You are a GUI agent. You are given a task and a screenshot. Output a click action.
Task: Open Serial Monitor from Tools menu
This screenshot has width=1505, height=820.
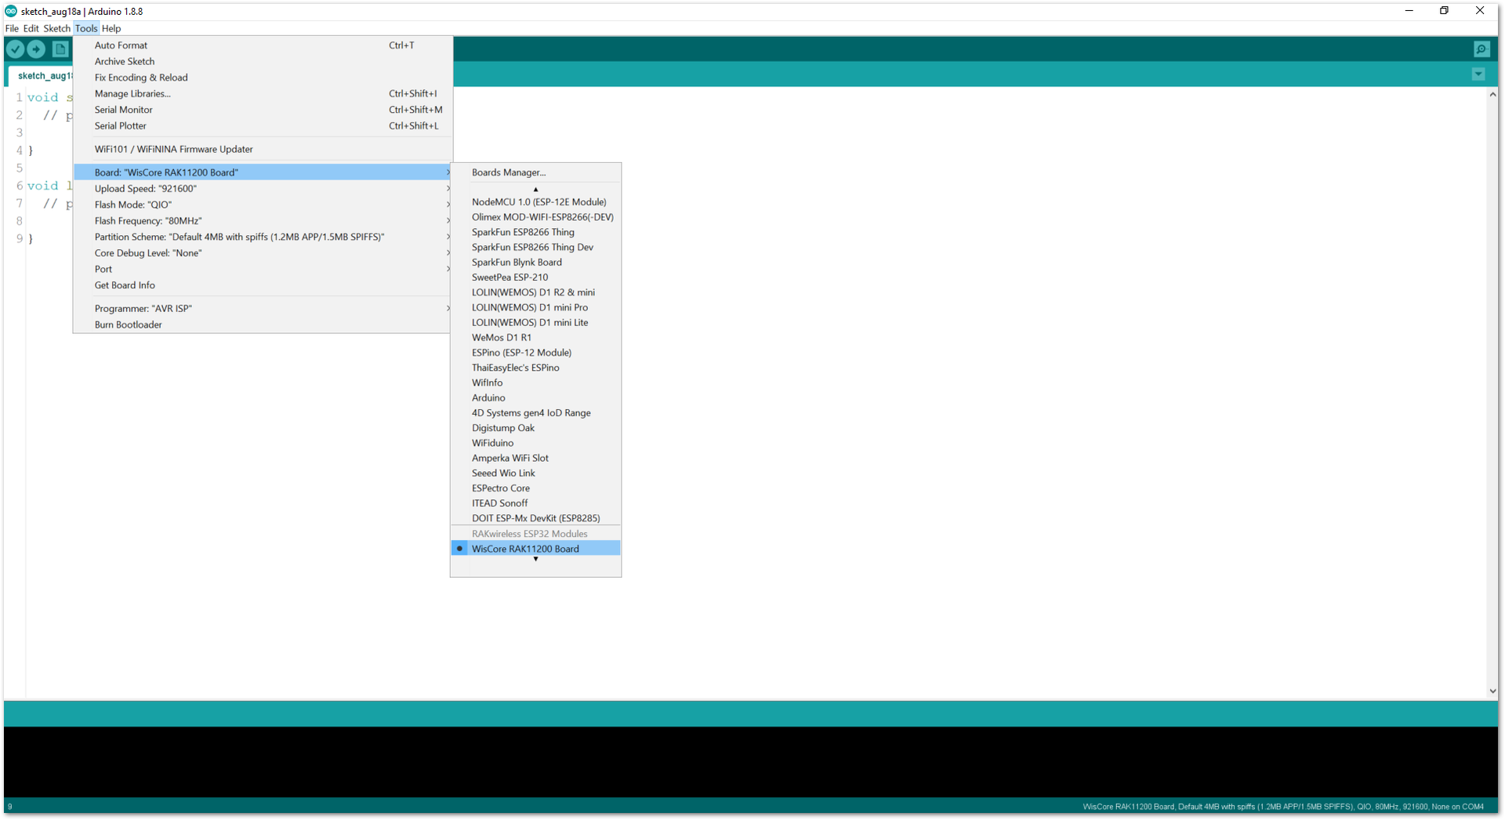[x=263, y=110]
